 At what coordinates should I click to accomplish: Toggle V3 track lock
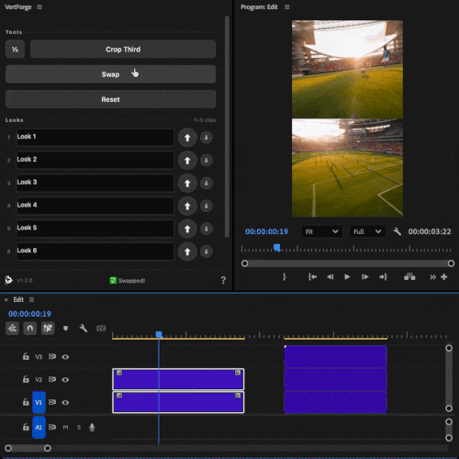(x=26, y=356)
